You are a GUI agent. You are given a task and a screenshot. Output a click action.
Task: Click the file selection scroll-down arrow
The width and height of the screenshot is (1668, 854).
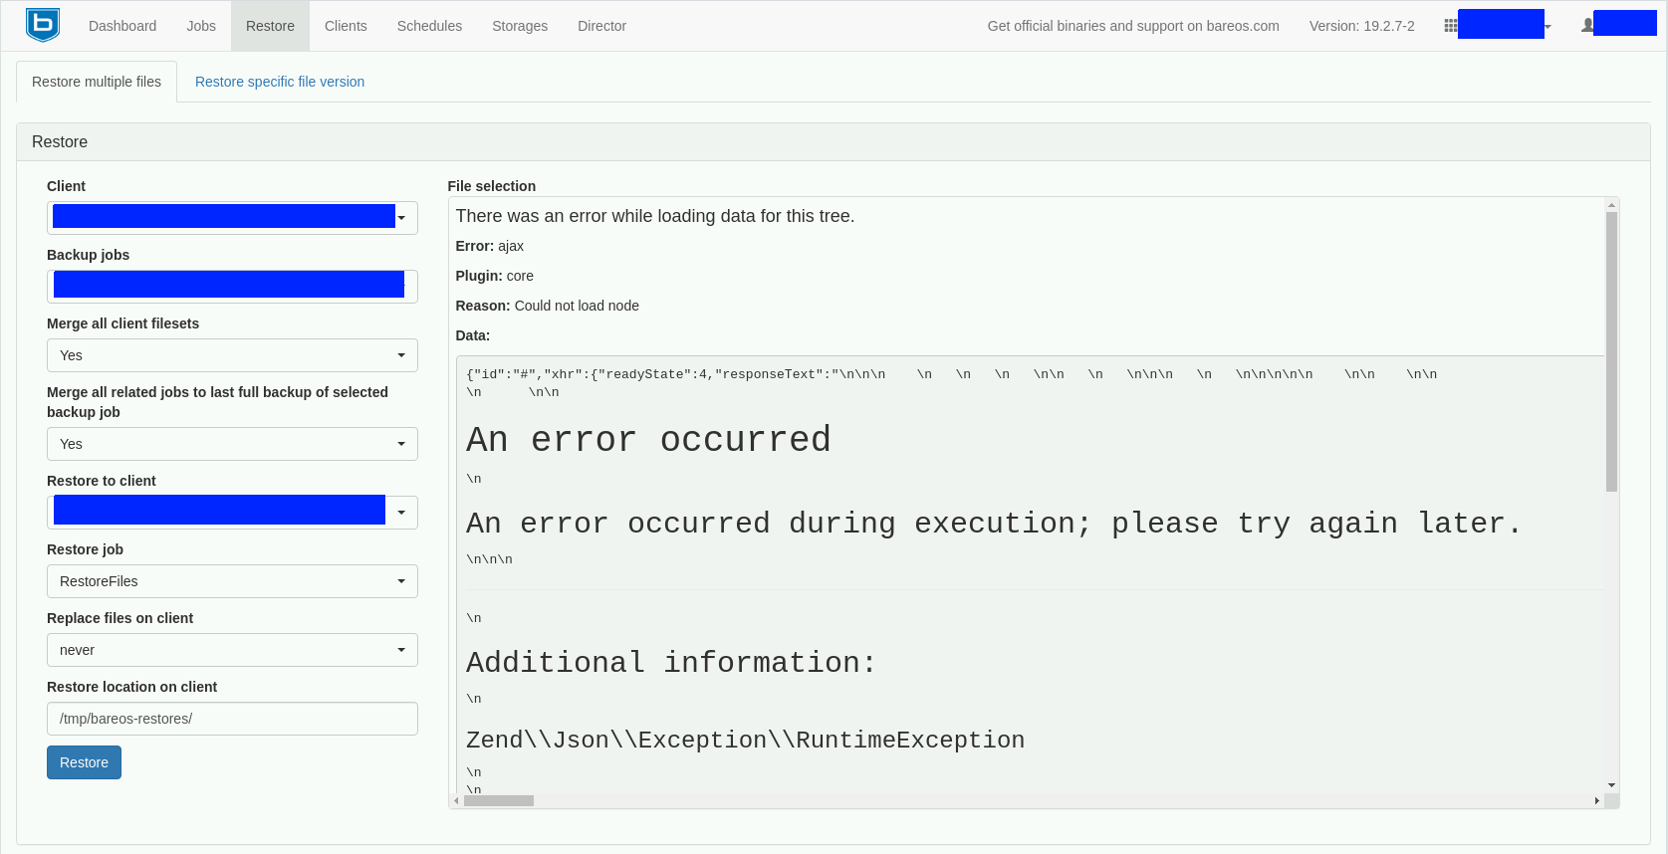[1611, 785]
